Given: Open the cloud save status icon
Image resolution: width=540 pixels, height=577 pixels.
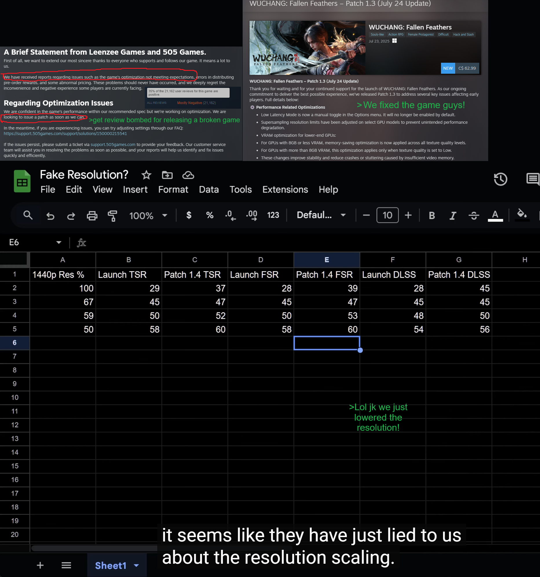Looking at the screenshot, I should pos(188,175).
